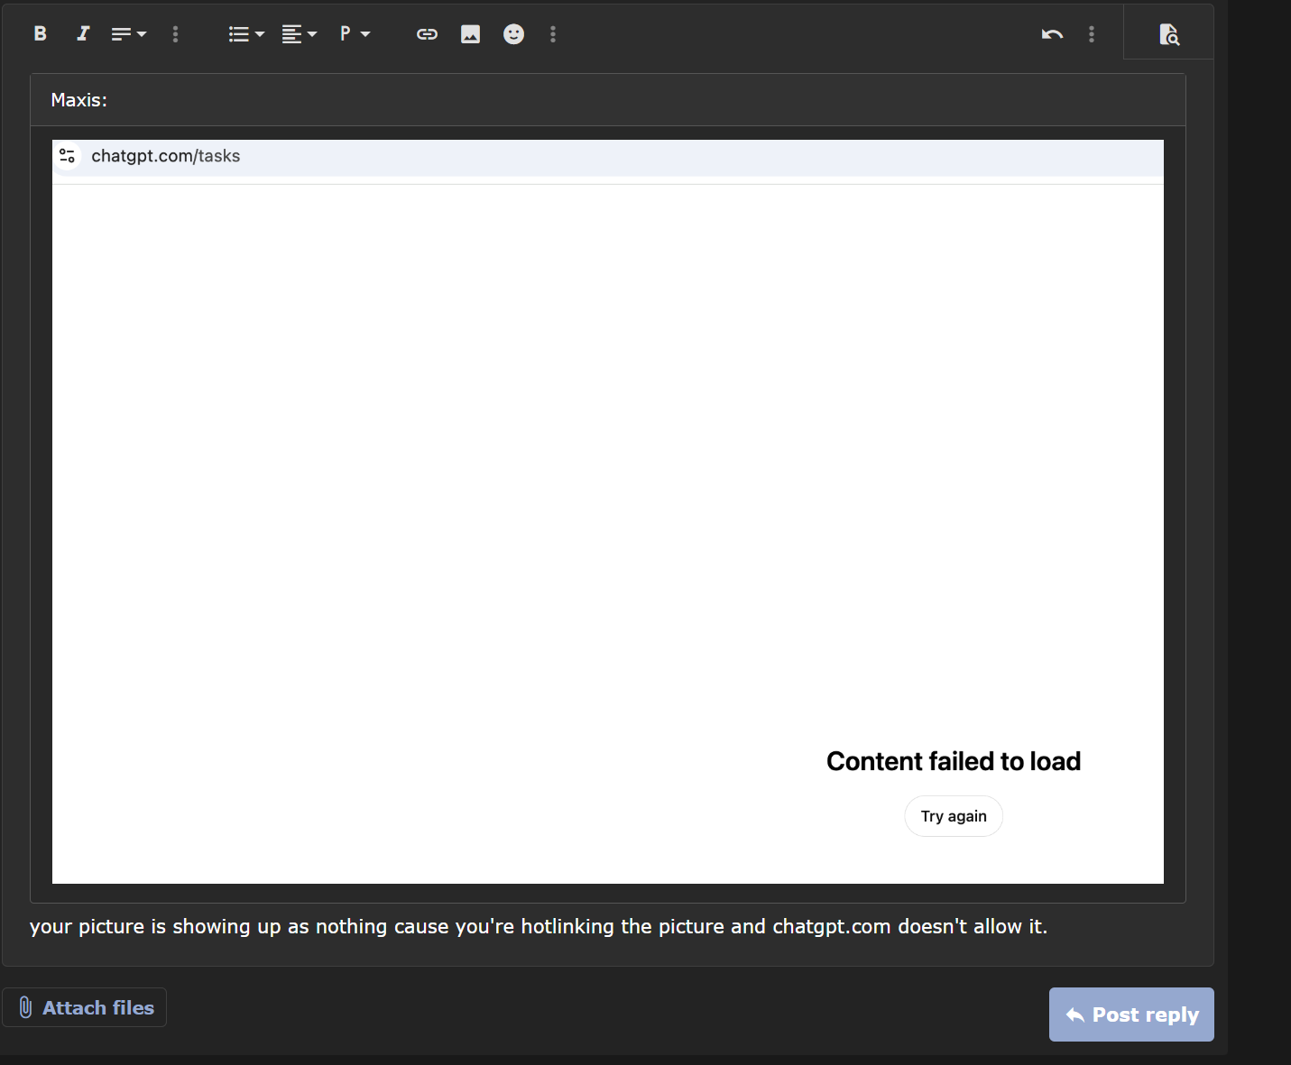This screenshot has width=1291, height=1065.
Task: Open the list style dropdown
Action: (258, 34)
